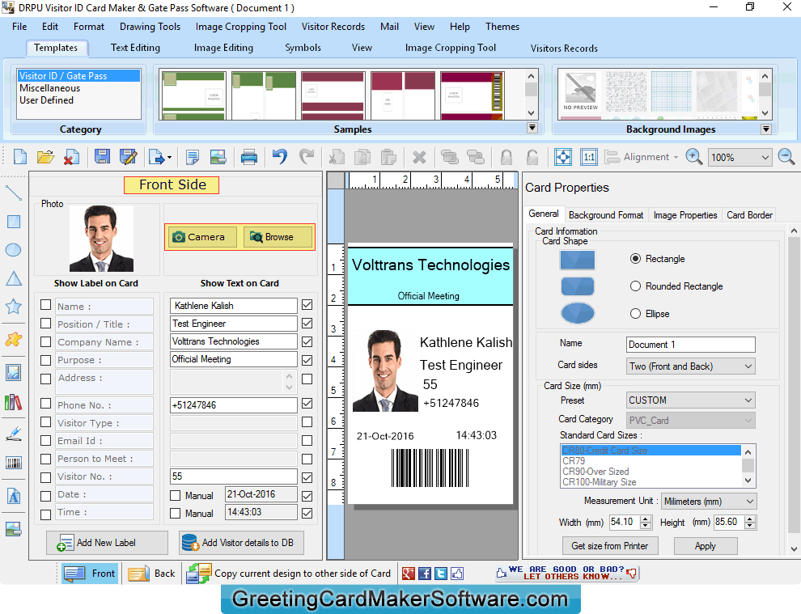Click Get size from Printer button
The image size is (801, 614).
610,546
